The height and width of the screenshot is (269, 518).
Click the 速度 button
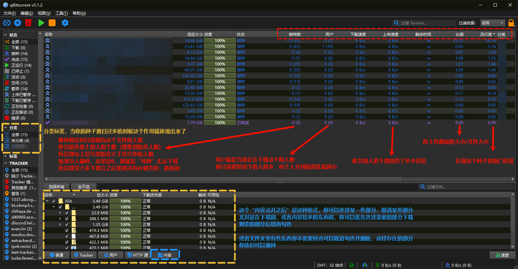pos(502,255)
